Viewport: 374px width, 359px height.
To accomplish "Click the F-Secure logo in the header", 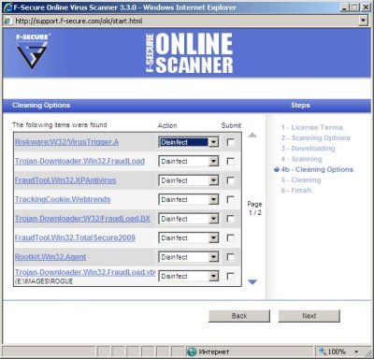I will pos(33,51).
